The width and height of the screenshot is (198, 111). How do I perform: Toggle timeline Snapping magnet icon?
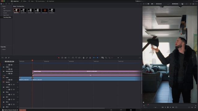point(84,58)
